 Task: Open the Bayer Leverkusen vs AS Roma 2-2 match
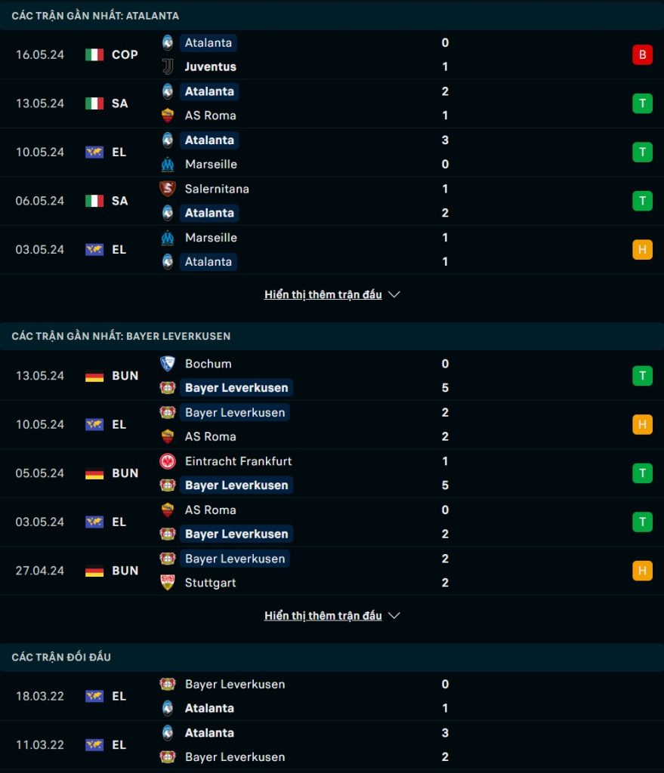coord(332,424)
